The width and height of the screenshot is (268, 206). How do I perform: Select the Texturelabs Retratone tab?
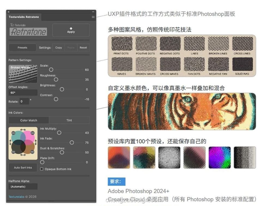pyautogui.click(x=24, y=17)
